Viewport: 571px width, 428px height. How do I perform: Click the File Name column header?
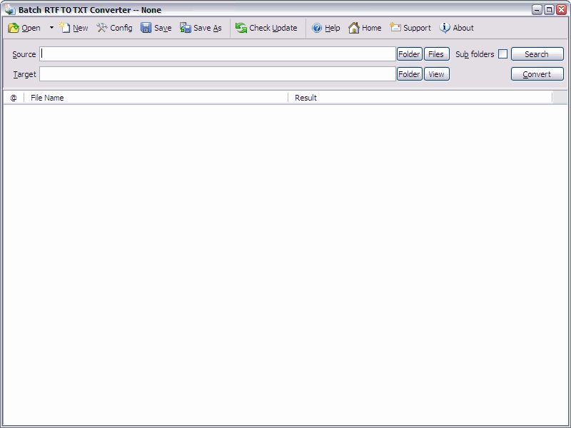[46, 98]
